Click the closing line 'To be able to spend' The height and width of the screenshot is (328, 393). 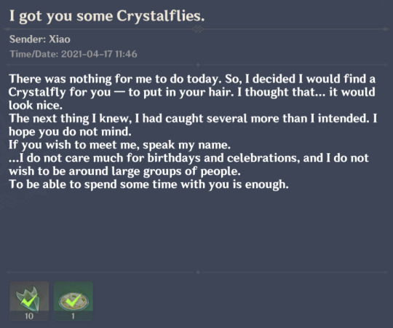pos(149,184)
